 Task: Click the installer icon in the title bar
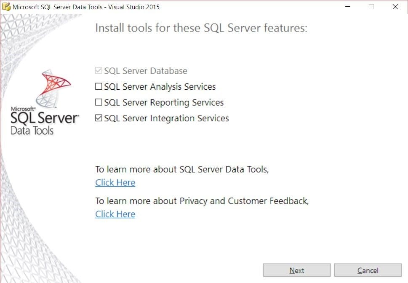(6, 7)
